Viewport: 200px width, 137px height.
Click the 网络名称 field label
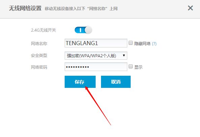(x=39, y=44)
